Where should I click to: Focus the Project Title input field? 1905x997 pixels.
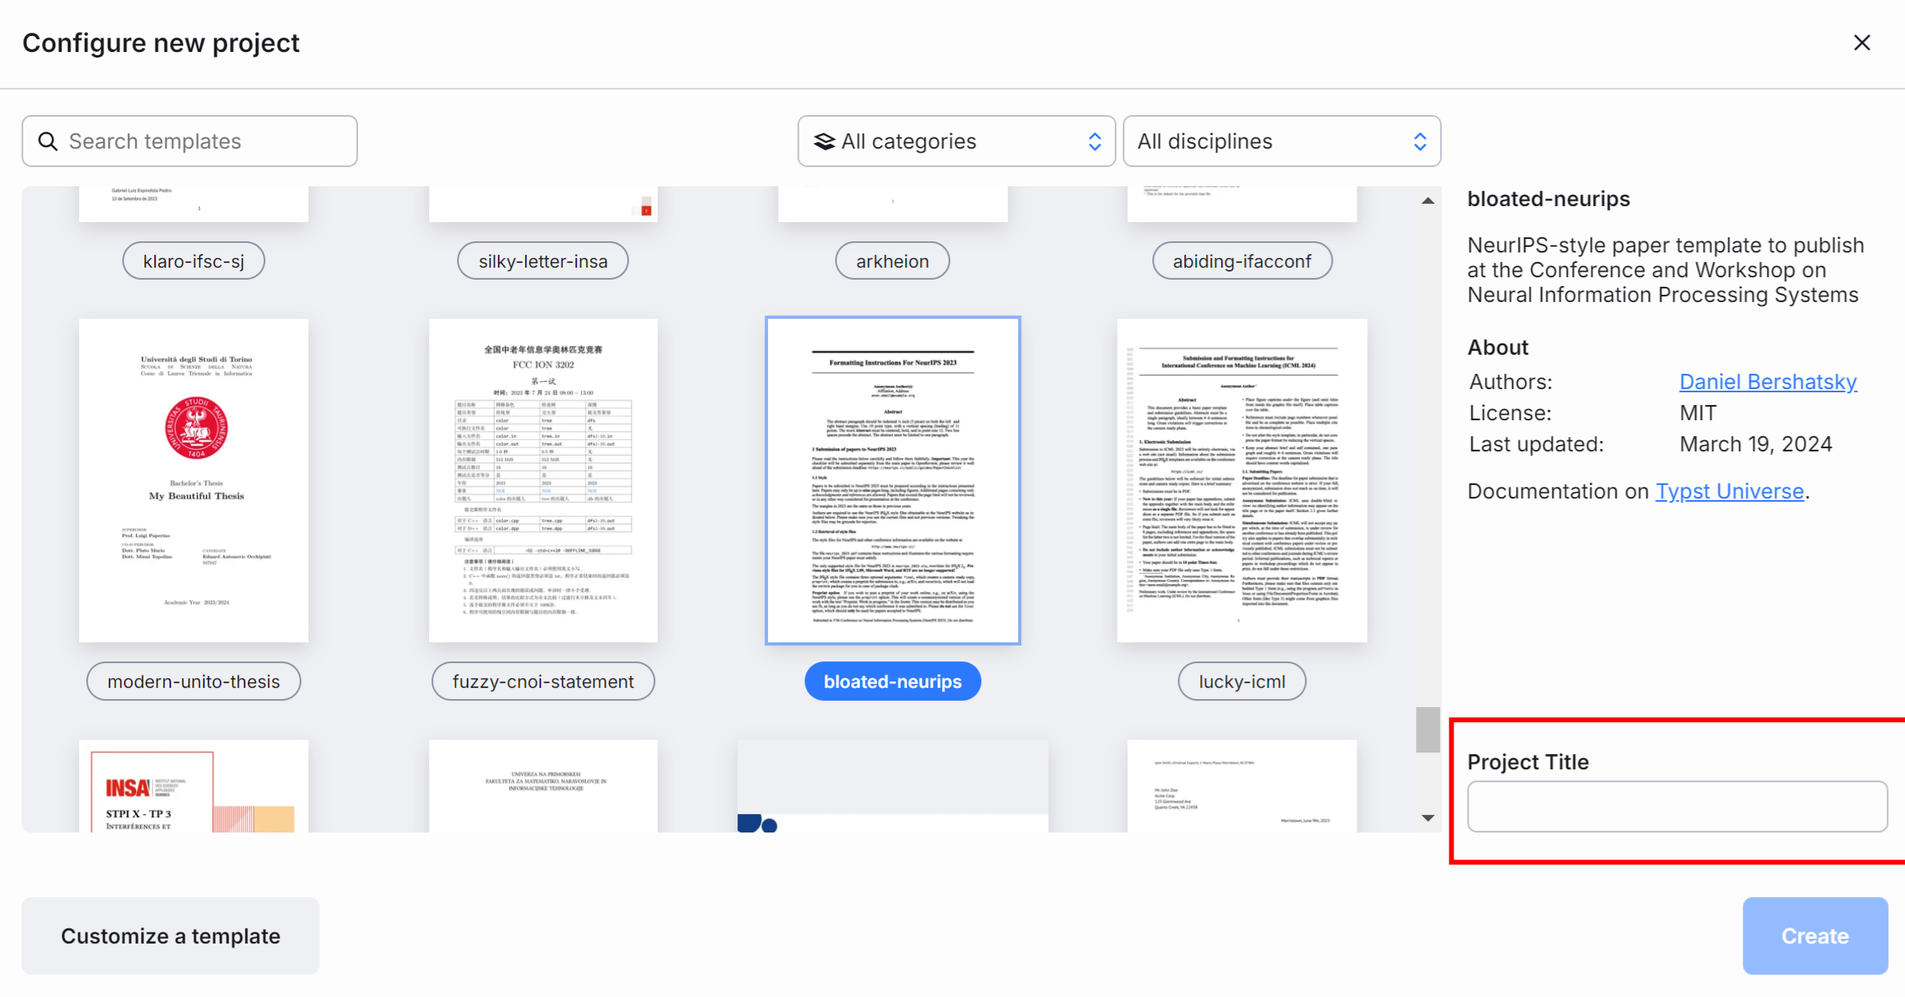[x=1676, y=807]
